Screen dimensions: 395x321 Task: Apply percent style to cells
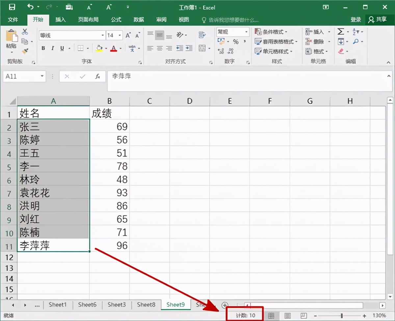tap(236, 42)
